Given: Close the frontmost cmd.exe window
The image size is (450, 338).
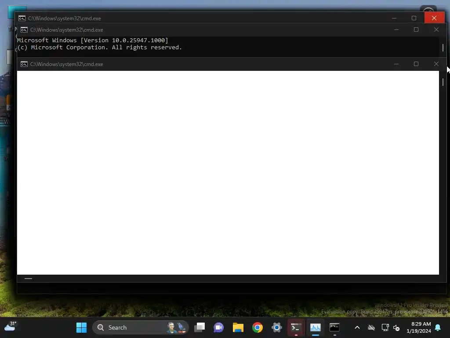Looking at the screenshot, I should point(436,64).
